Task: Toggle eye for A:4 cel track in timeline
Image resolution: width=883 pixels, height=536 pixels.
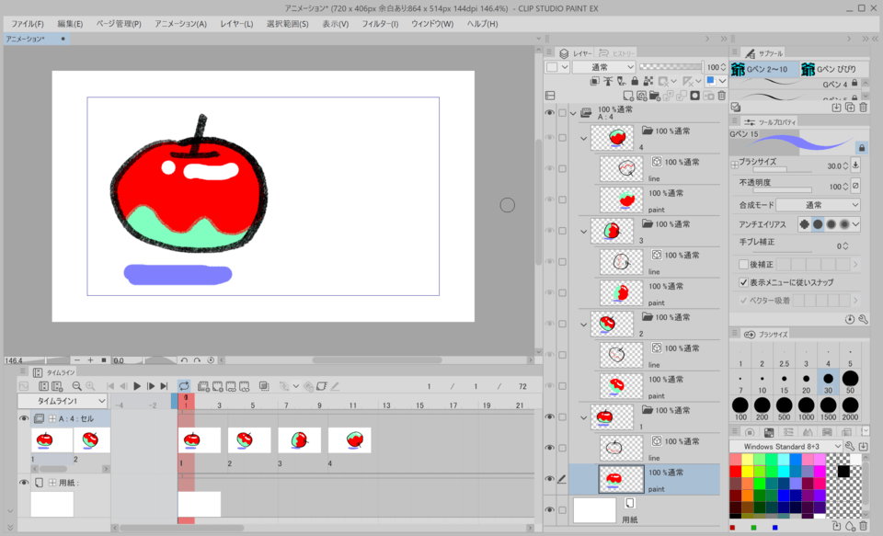Action: 24,419
